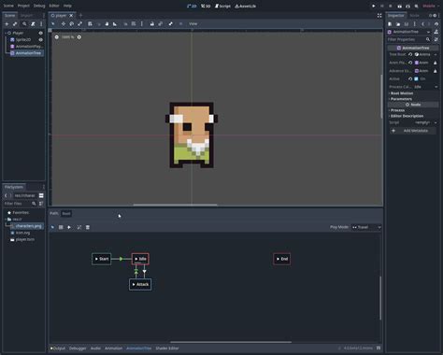Open the Tree Root resource dropdown arrow
Screen dimensions: 443x355
(436, 54)
